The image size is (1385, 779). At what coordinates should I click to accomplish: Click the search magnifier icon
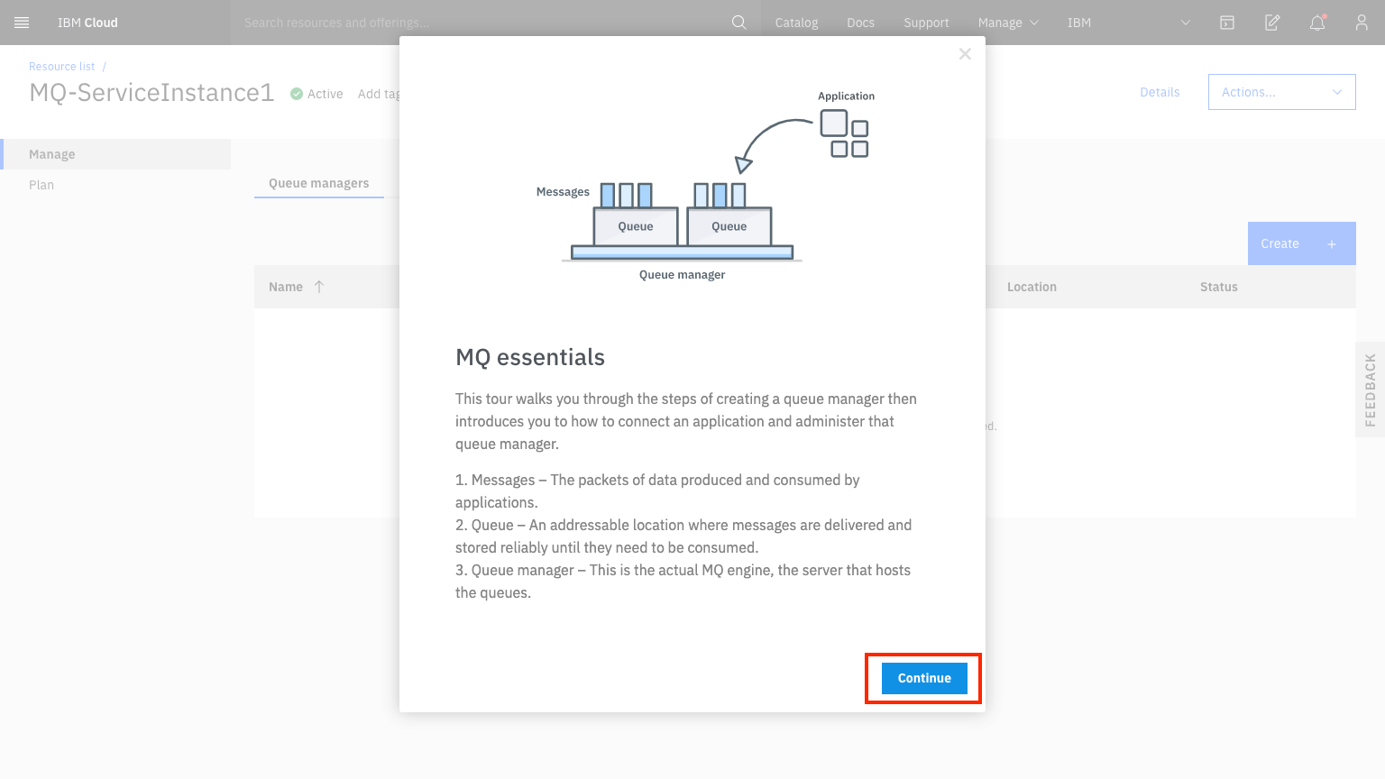pos(738,22)
